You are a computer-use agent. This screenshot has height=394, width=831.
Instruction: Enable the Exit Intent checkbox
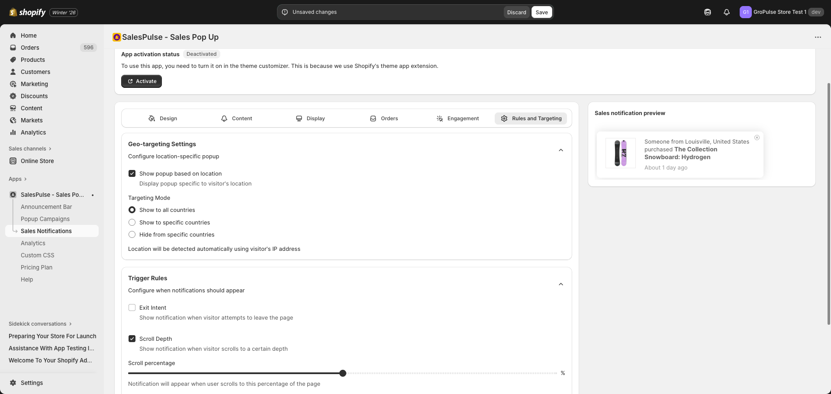132,308
